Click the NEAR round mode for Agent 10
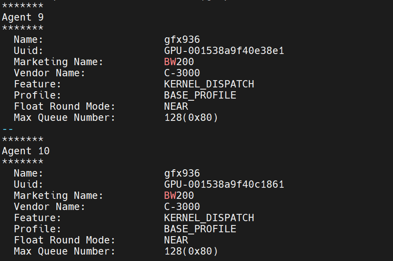 (176, 240)
